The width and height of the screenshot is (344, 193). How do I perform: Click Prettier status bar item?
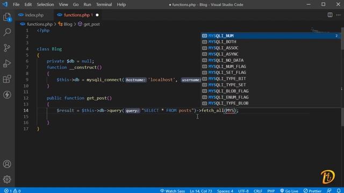tap(312, 191)
